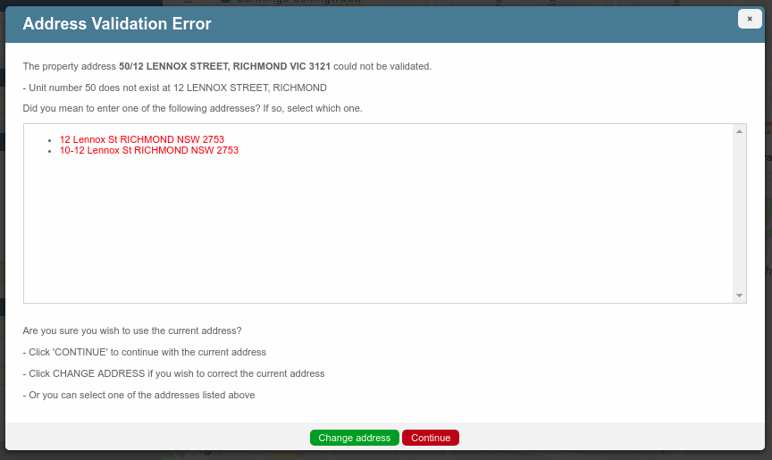Click the suggestions list scroll-up arrow
Image resolution: width=772 pixels, height=460 pixels.
point(739,131)
